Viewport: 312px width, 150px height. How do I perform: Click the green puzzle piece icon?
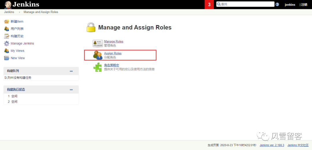point(98,67)
